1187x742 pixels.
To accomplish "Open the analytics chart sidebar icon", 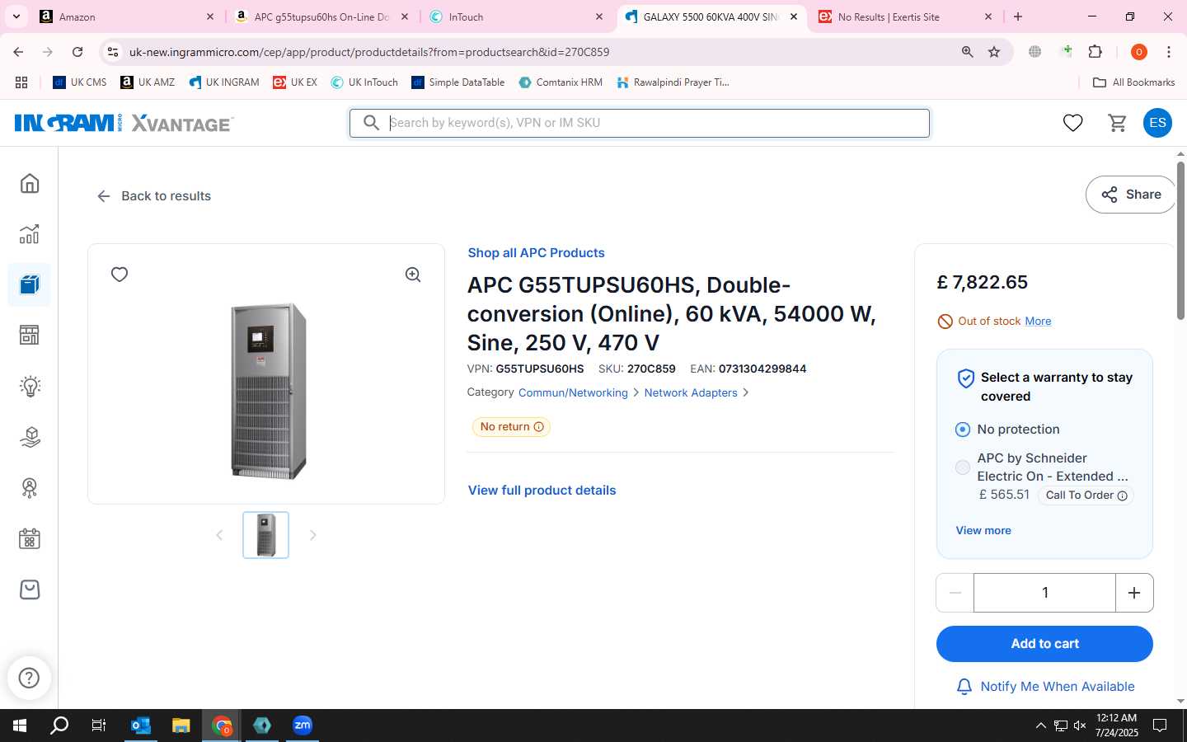I will 30,234.
